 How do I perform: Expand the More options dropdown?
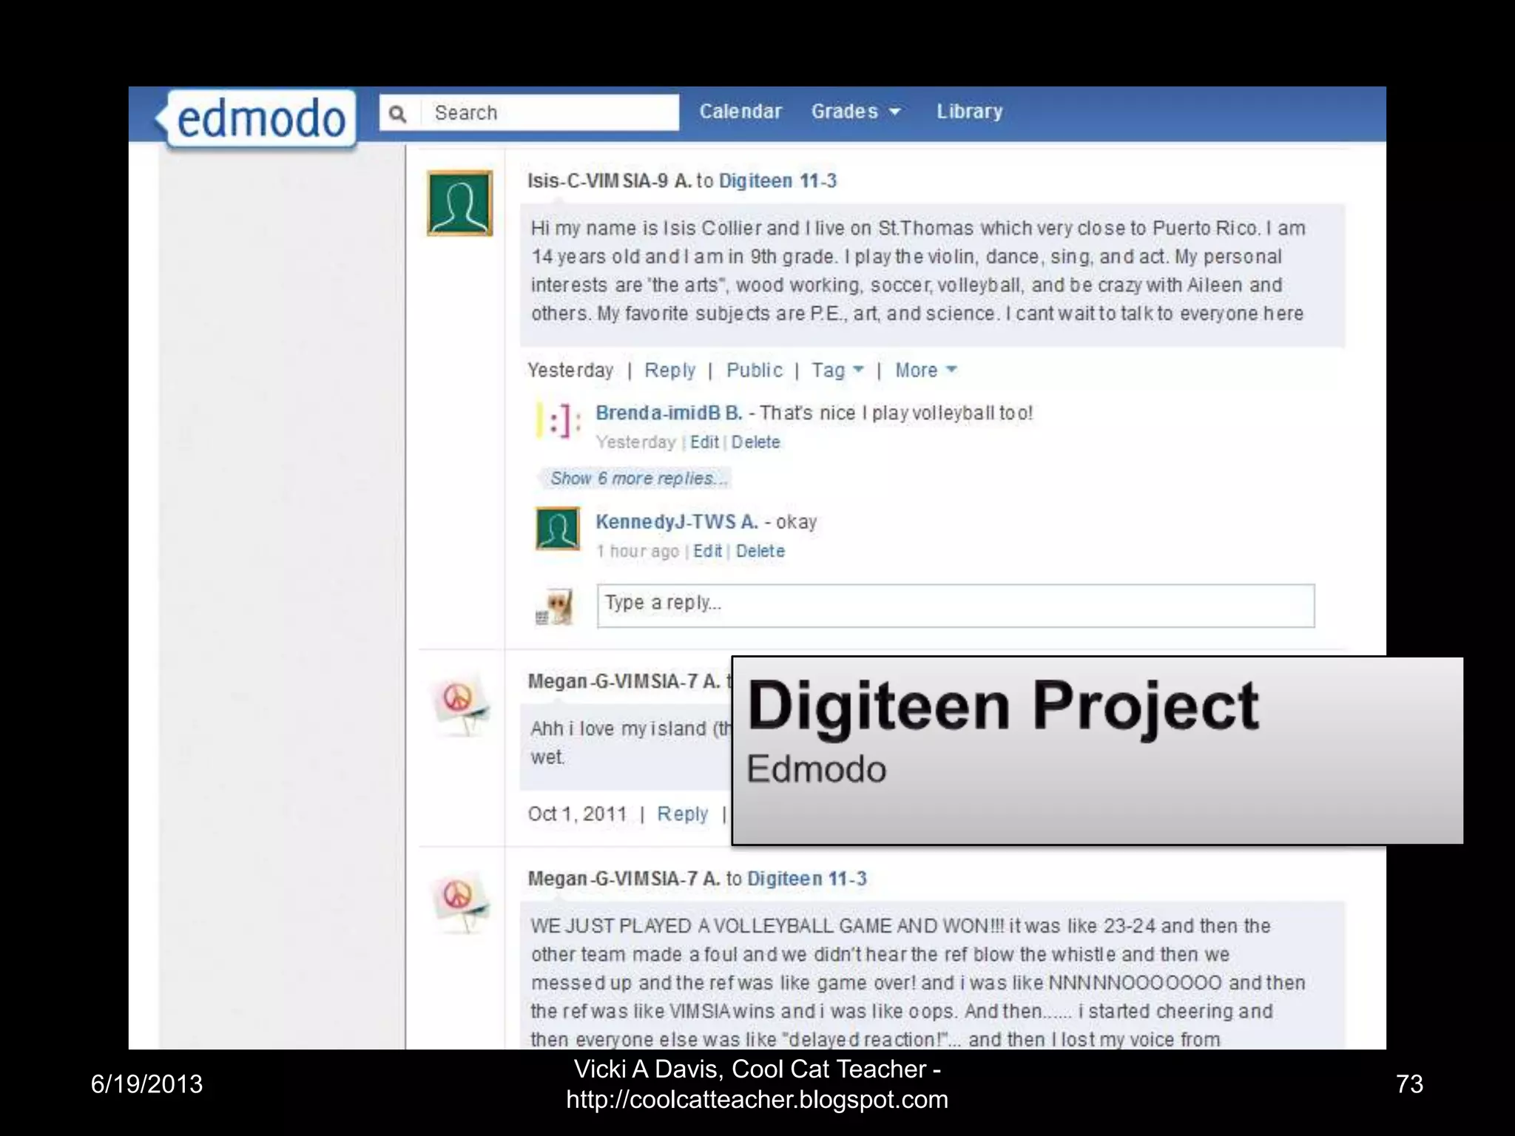tap(925, 370)
